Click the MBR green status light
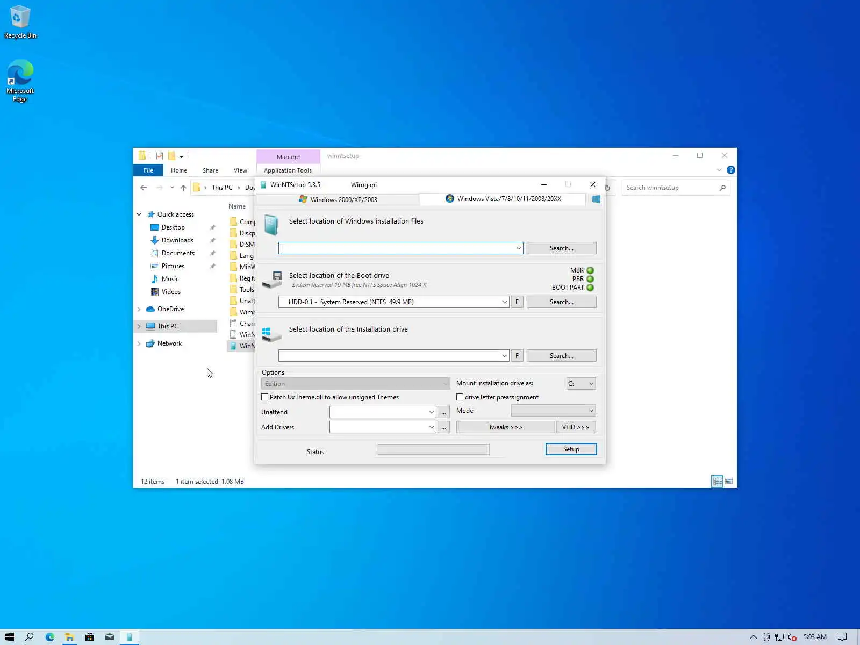The image size is (860, 645). 590,270
